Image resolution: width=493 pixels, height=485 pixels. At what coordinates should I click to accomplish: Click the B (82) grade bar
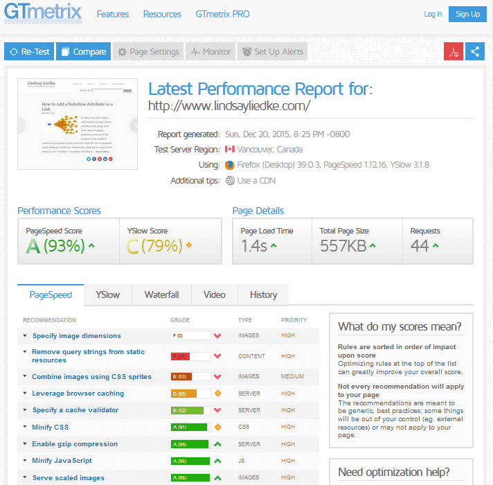click(x=191, y=410)
